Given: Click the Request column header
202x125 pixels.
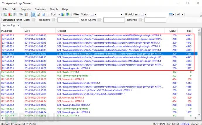Looking at the screenshot, I should click(61, 31).
